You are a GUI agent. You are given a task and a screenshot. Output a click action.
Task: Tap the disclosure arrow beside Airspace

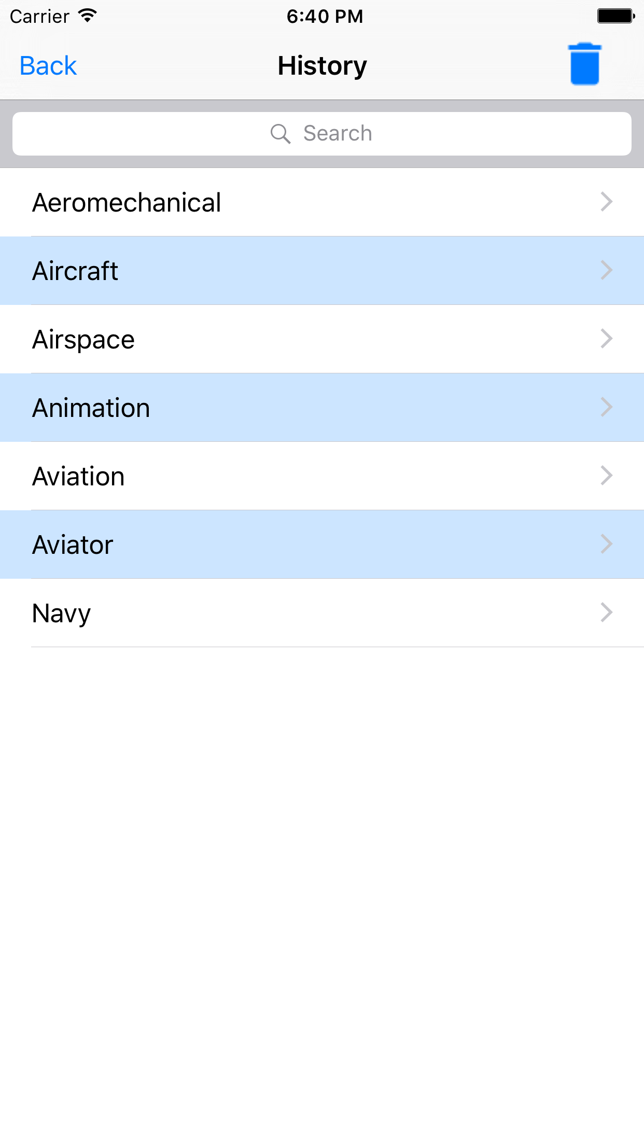click(x=606, y=339)
